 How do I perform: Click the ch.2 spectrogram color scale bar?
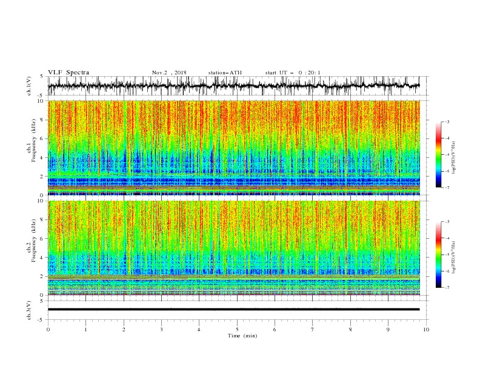click(438, 255)
